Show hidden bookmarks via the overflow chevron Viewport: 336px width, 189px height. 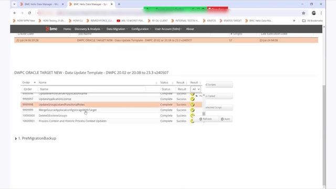tap(294, 20)
